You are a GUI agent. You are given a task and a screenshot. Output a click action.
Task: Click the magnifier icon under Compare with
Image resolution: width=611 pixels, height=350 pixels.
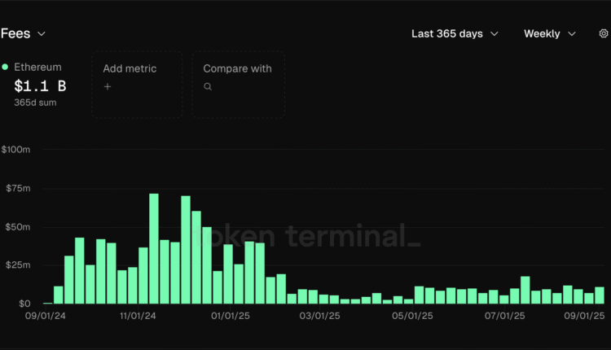(x=208, y=86)
